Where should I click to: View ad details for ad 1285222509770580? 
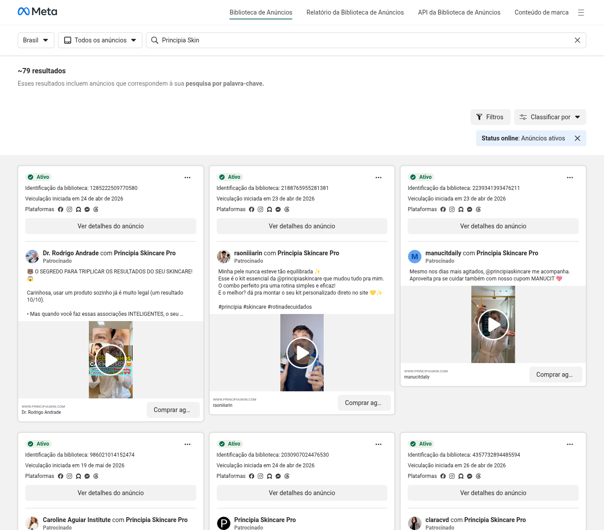click(111, 226)
